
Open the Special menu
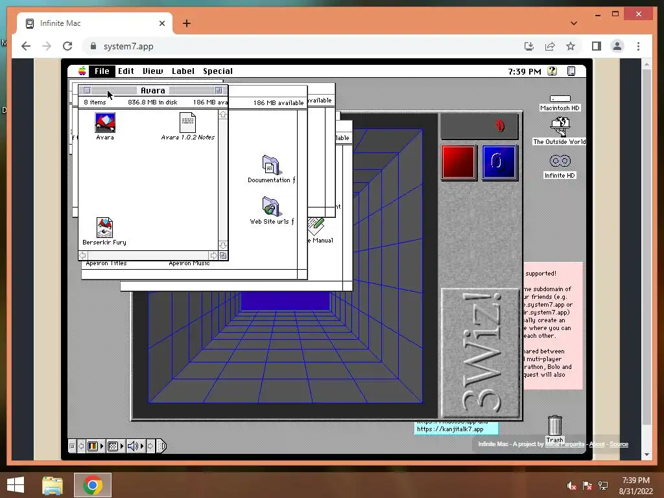pos(218,71)
